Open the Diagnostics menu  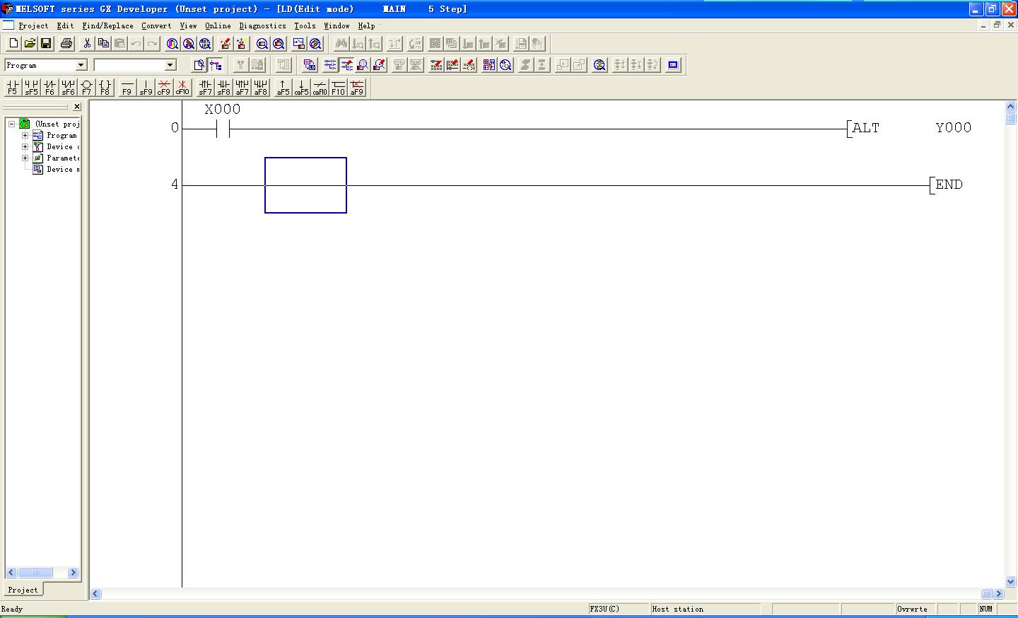(x=262, y=25)
